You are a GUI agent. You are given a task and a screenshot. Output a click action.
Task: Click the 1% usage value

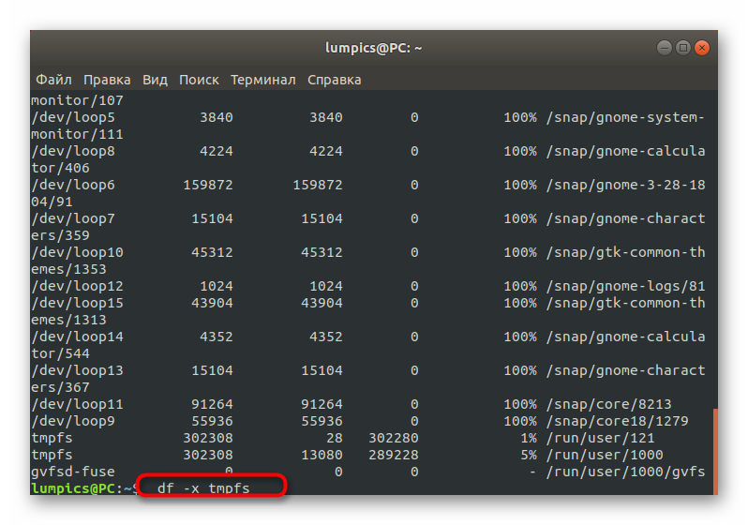(529, 438)
